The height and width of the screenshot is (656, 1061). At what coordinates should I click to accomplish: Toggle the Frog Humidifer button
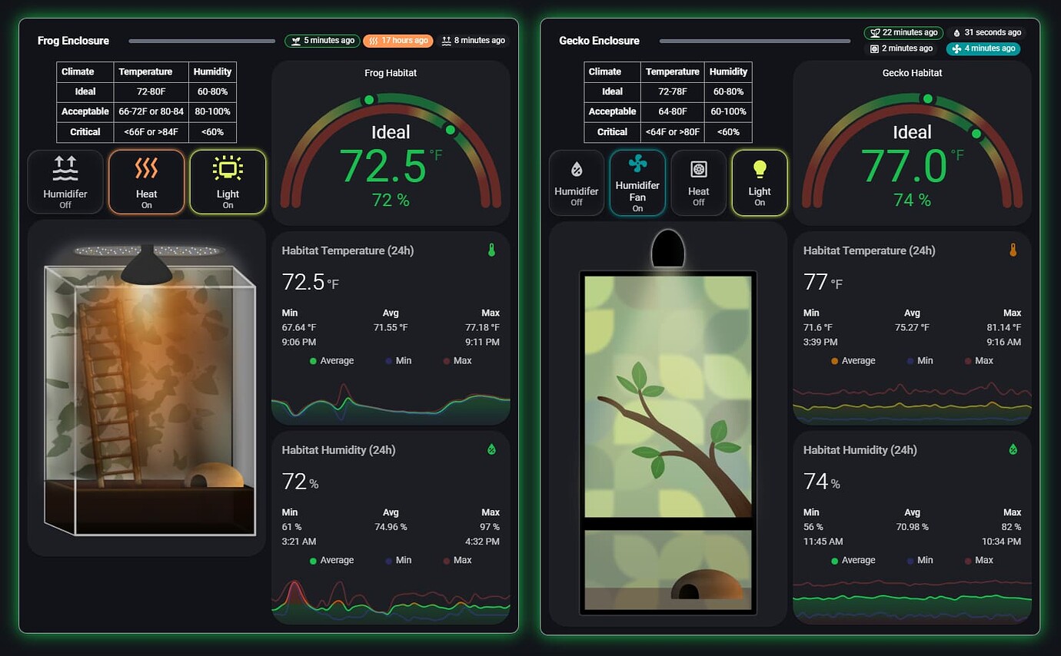65,182
